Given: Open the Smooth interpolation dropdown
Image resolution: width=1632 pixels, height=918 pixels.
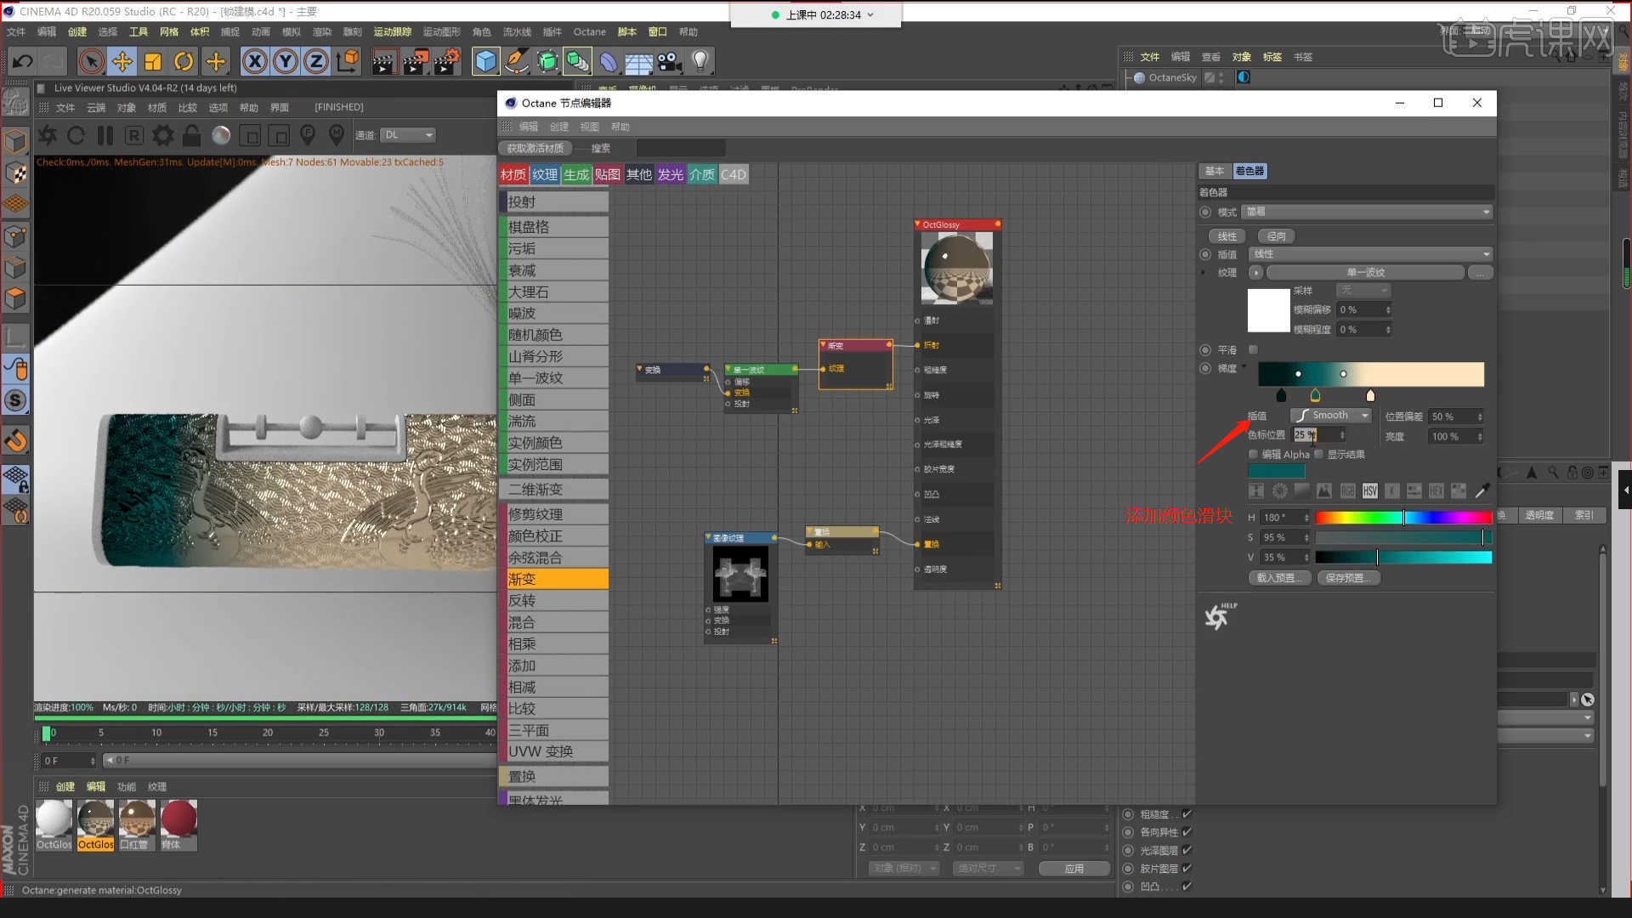Looking at the screenshot, I should [x=1331, y=416].
